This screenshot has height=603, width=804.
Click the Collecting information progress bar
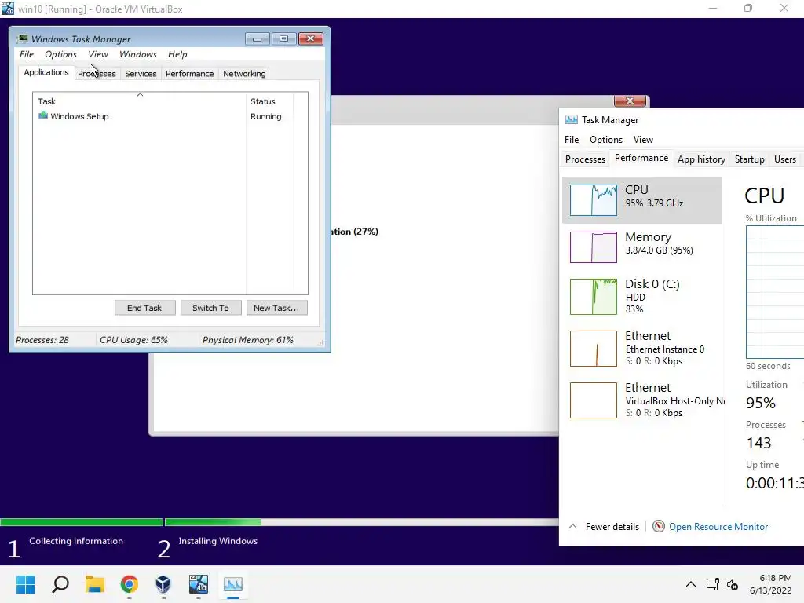(x=82, y=522)
